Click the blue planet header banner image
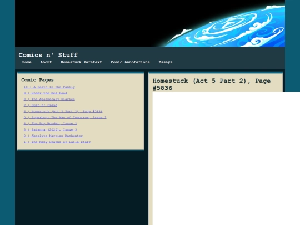This screenshot has width=300, height=225. click(x=150, y=23)
